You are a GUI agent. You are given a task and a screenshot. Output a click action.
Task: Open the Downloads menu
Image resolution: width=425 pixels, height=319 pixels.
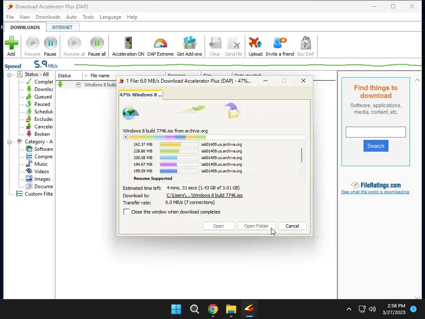point(48,17)
